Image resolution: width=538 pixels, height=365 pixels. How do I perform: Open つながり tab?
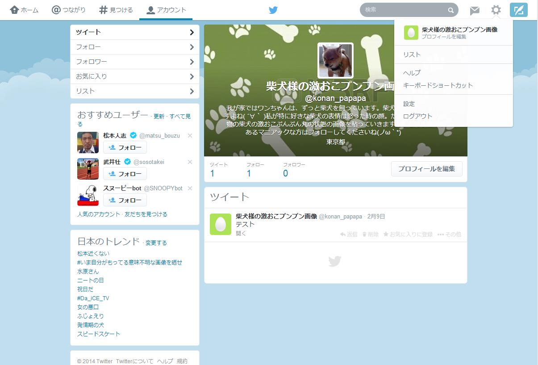69,10
